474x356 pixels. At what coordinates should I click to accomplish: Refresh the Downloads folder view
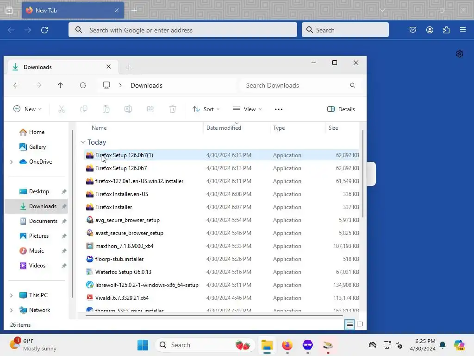[x=83, y=85]
